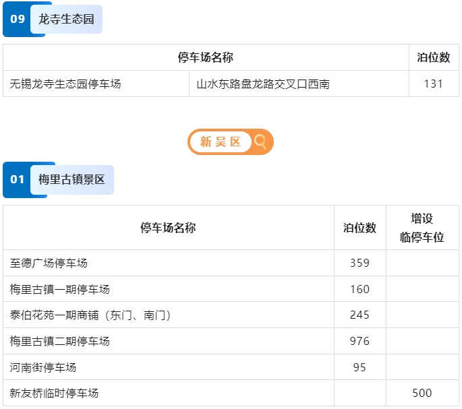Click the 增设临停车位 column header

pyautogui.click(x=422, y=228)
